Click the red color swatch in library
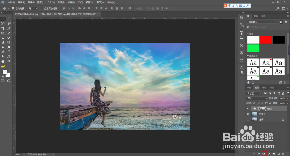The height and width of the screenshot is (156, 290). (266, 40)
